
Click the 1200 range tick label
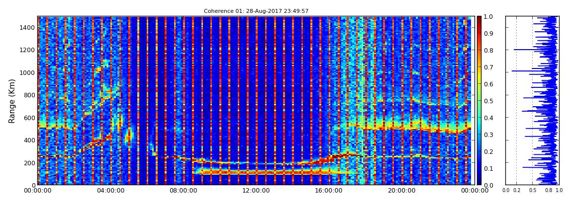click(x=26, y=50)
